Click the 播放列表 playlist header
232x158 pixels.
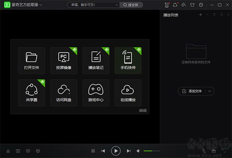(x=171, y=15)
